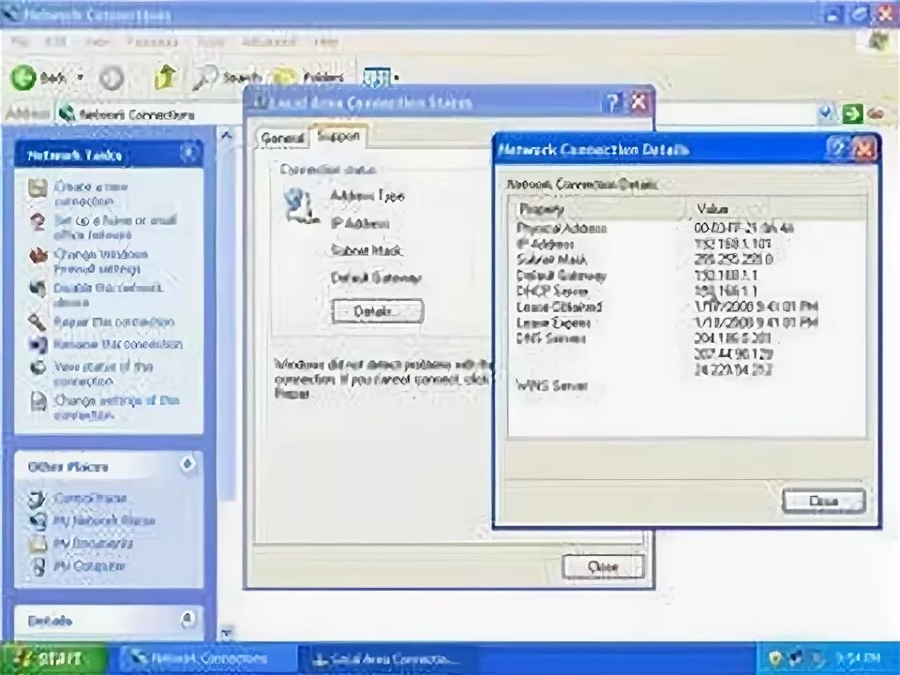Screen dimensions: 900x675
Task: Select the Default Gateway row in the Details list
Action: coord(686,276)
